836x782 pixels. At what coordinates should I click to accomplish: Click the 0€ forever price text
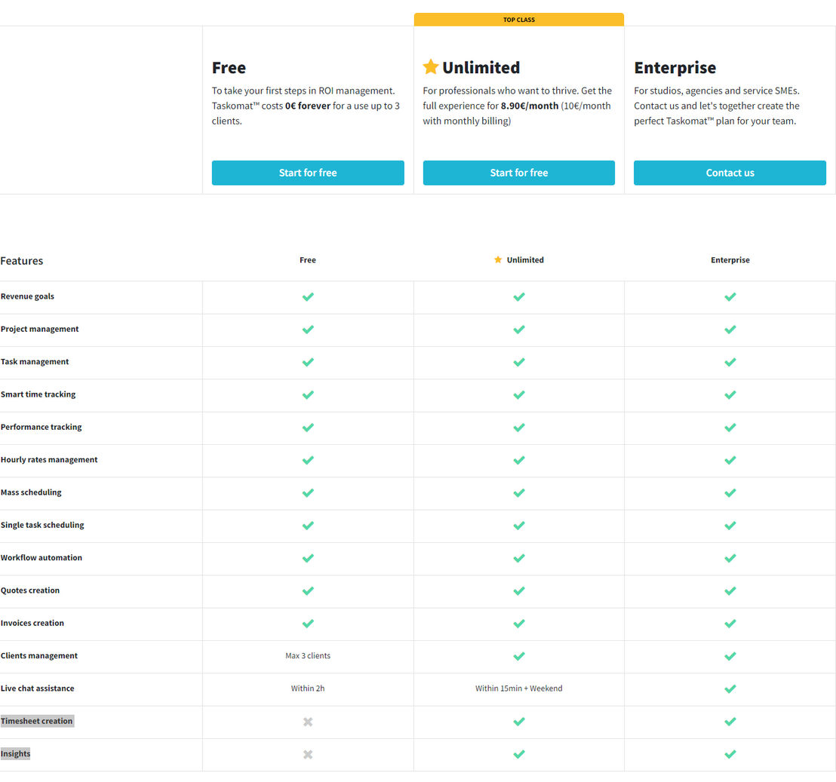308,106
